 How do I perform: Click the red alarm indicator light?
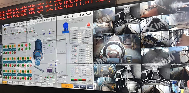(89, 24)
